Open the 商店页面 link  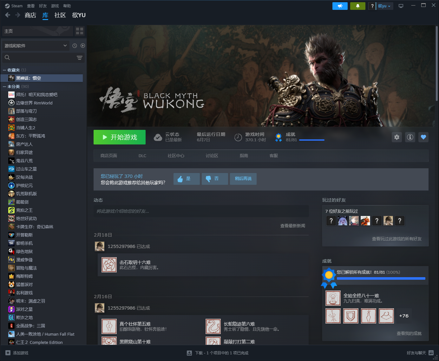tap(109, 156)
